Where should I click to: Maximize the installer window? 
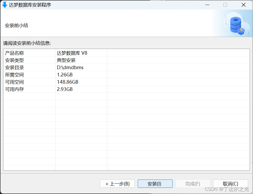click(225, 5)
